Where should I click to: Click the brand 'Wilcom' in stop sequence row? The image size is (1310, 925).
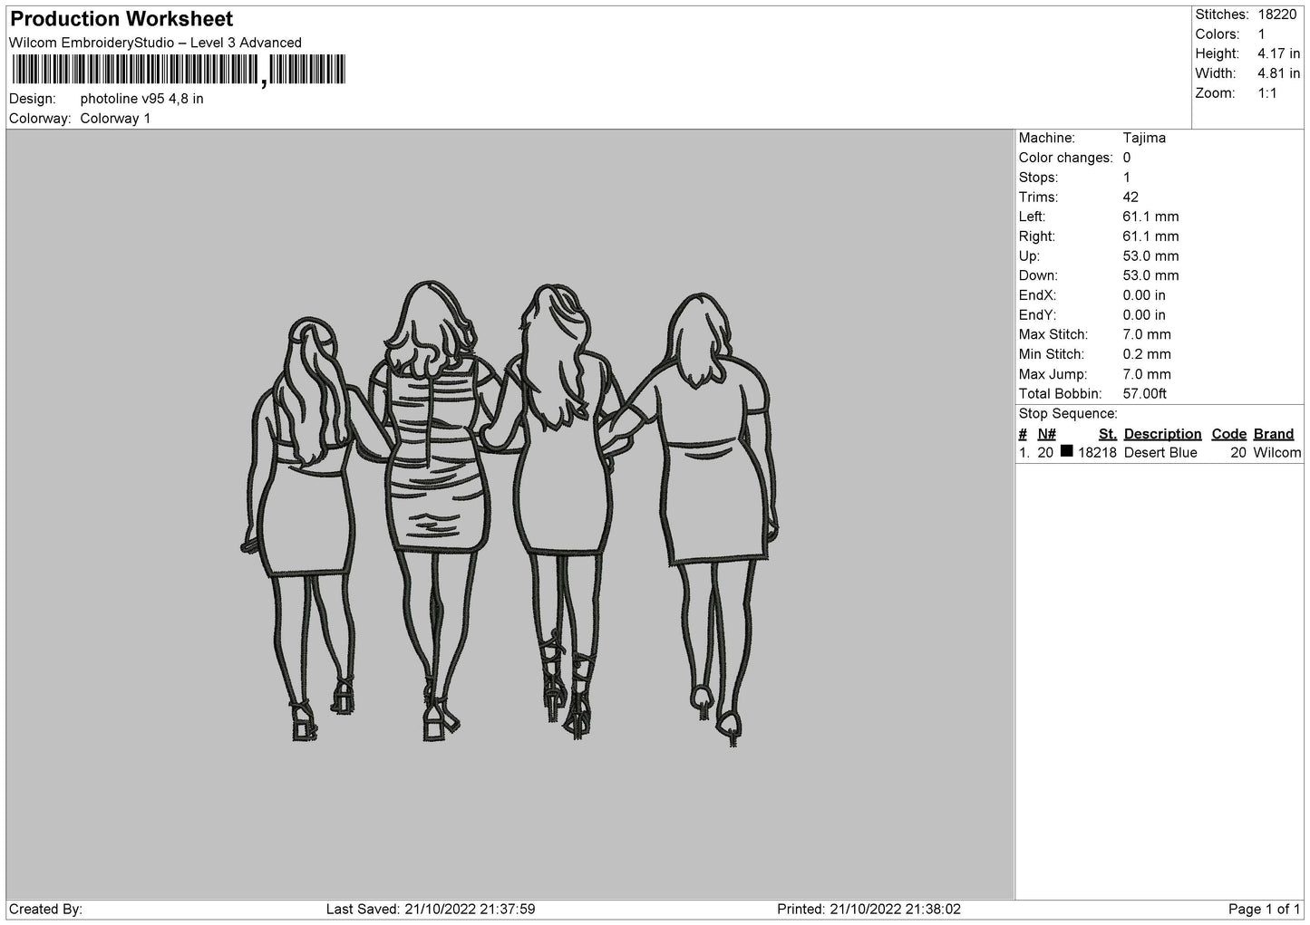(1277, 453)
